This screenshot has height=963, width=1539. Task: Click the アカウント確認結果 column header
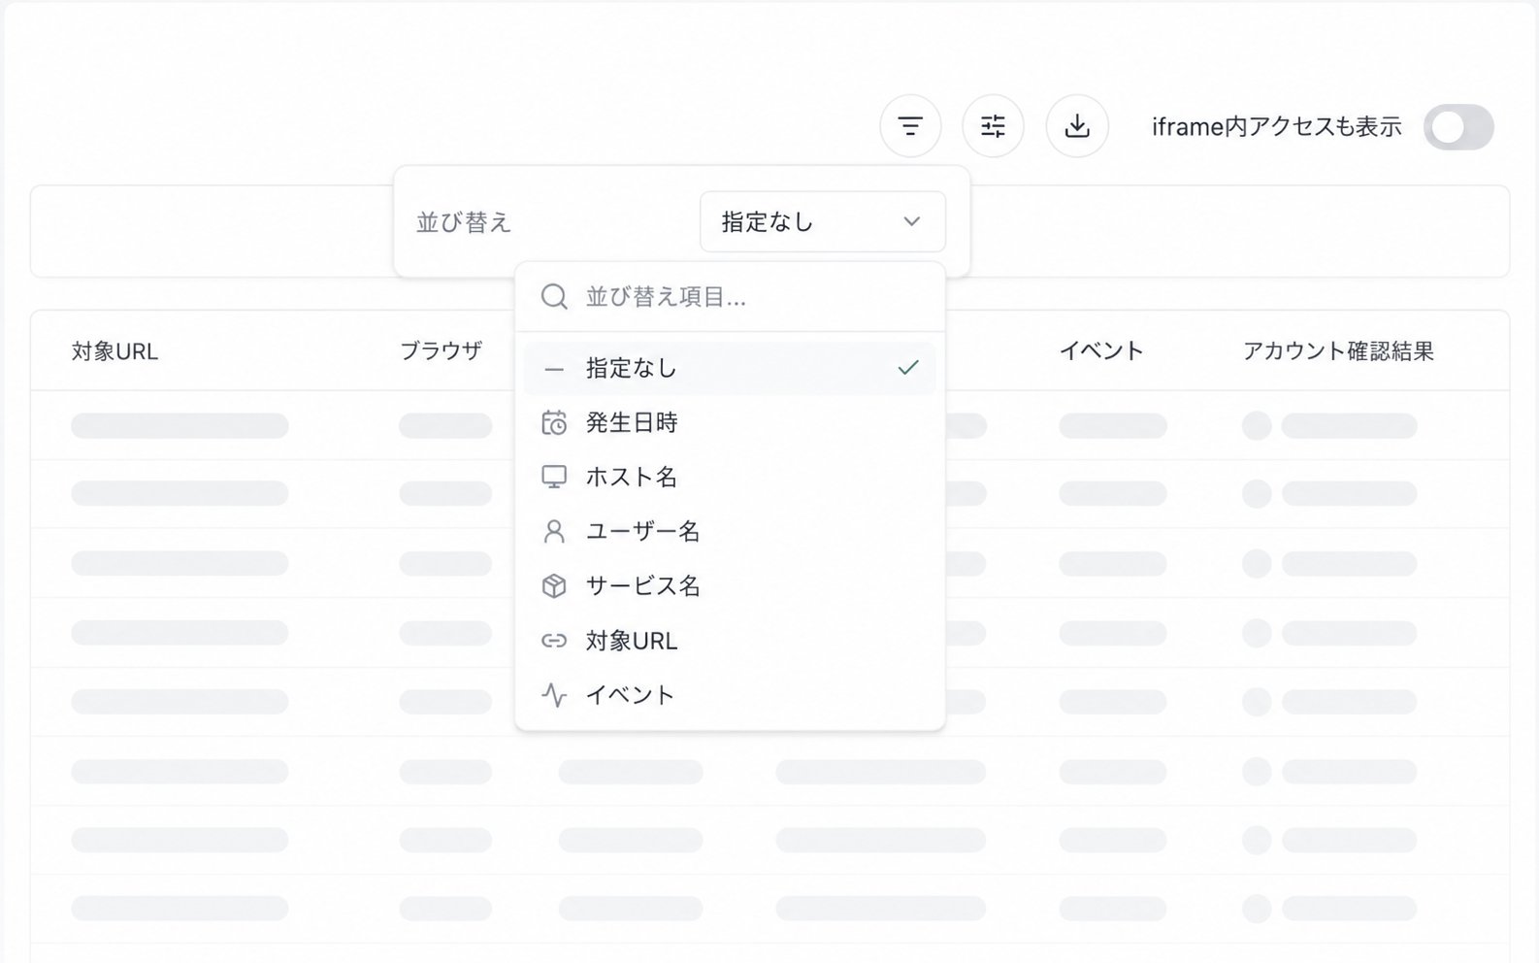click(1338, 350)
